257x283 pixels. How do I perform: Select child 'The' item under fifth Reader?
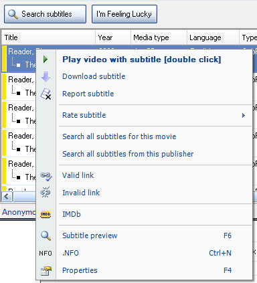click(x=30, y=177)
